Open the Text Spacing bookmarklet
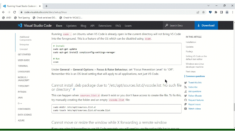The height and width of the screenshot is (132, 235). [22, 18]
